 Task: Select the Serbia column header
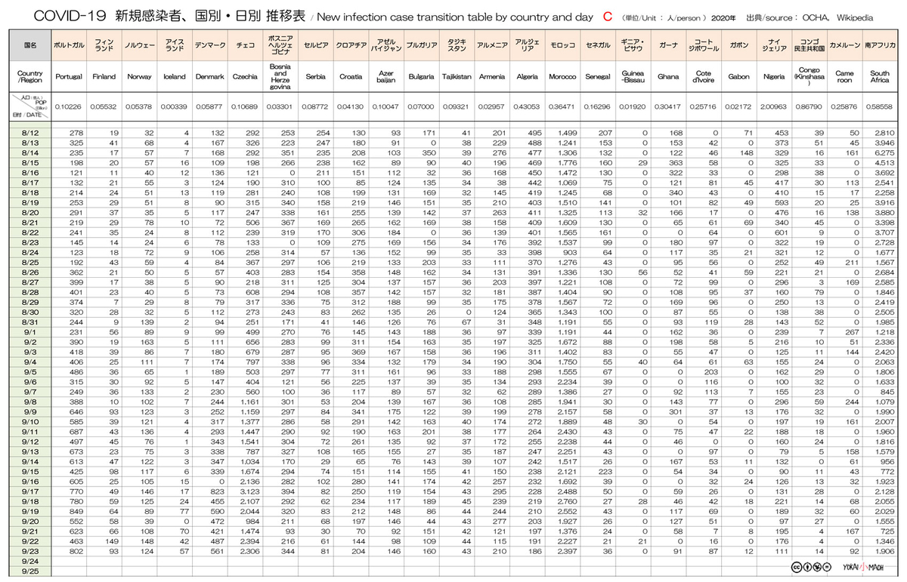point(315,77)
